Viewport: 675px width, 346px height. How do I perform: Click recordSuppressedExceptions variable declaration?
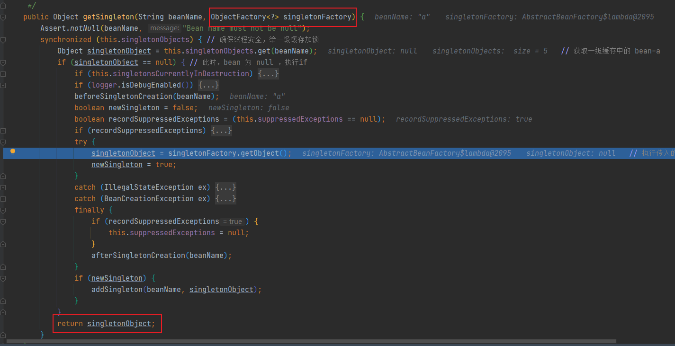(x=164, y=119)
